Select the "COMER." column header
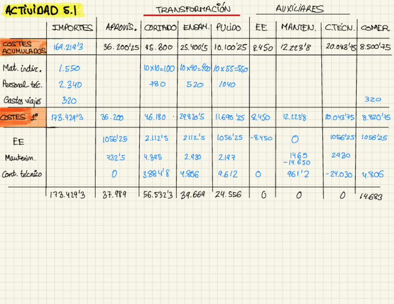This screenshot has width=394, height=304. (x=375, y=27)
